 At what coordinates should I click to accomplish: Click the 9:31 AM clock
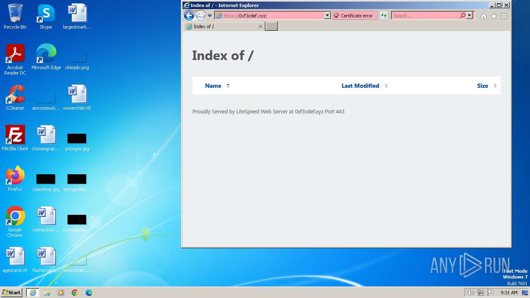click(x=509, y=293)
